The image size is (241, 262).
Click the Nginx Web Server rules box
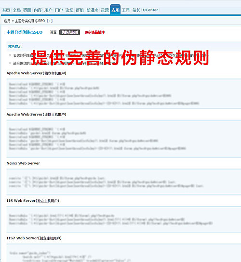coord(124,182)
